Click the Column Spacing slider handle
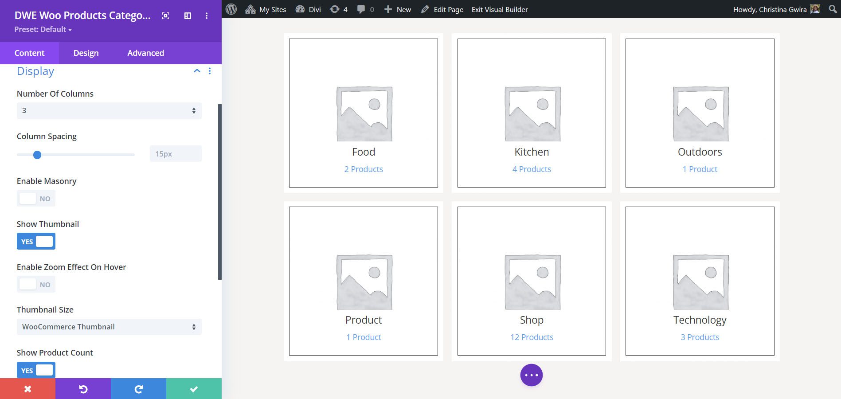This screenshot has height=399, width=841. coord(37,155)
